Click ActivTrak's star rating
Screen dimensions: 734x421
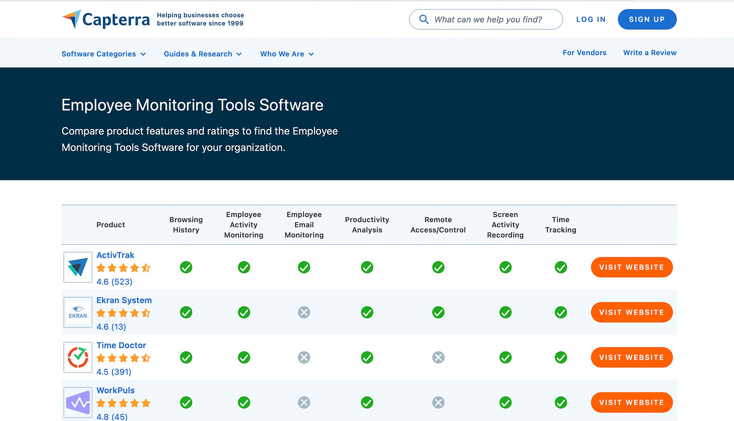124,268
